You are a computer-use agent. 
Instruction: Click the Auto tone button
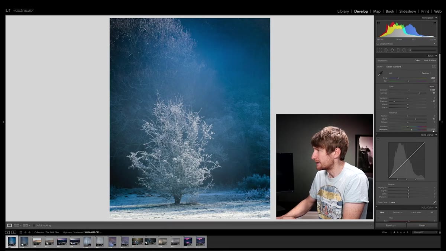pos(432,87)
